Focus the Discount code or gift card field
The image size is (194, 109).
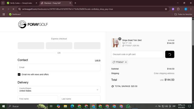[137, 54]
